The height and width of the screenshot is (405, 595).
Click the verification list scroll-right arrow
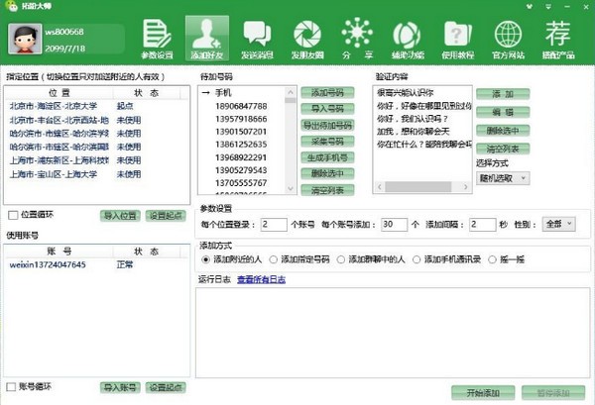click(x=466, y=187)
